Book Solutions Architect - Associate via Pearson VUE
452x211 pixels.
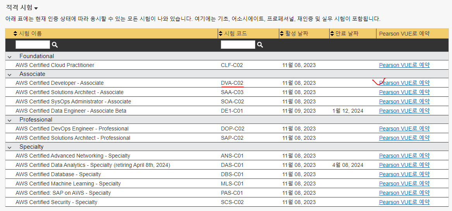[x=404, y=92]
